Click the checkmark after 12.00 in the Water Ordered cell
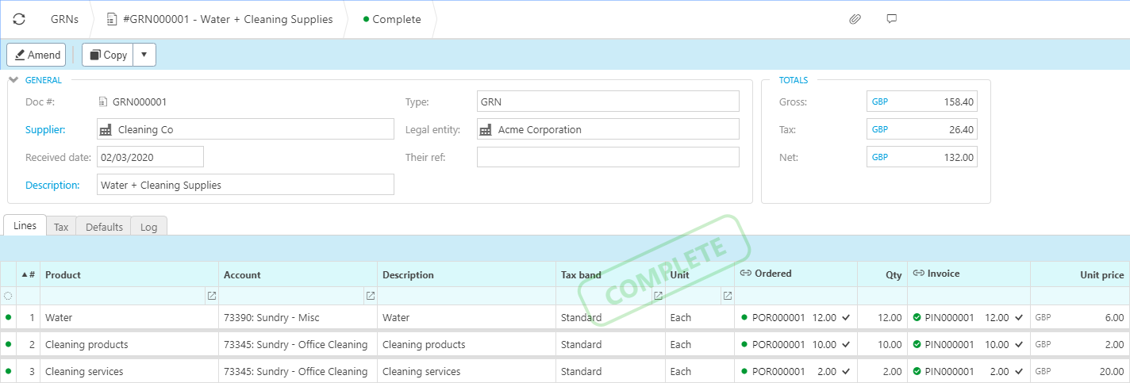Image resolution: width=1130 pixels, height=383 pixels. [x=846, y=317]
